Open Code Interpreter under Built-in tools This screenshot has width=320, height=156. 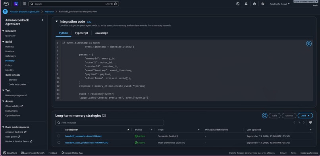point(17,84)
